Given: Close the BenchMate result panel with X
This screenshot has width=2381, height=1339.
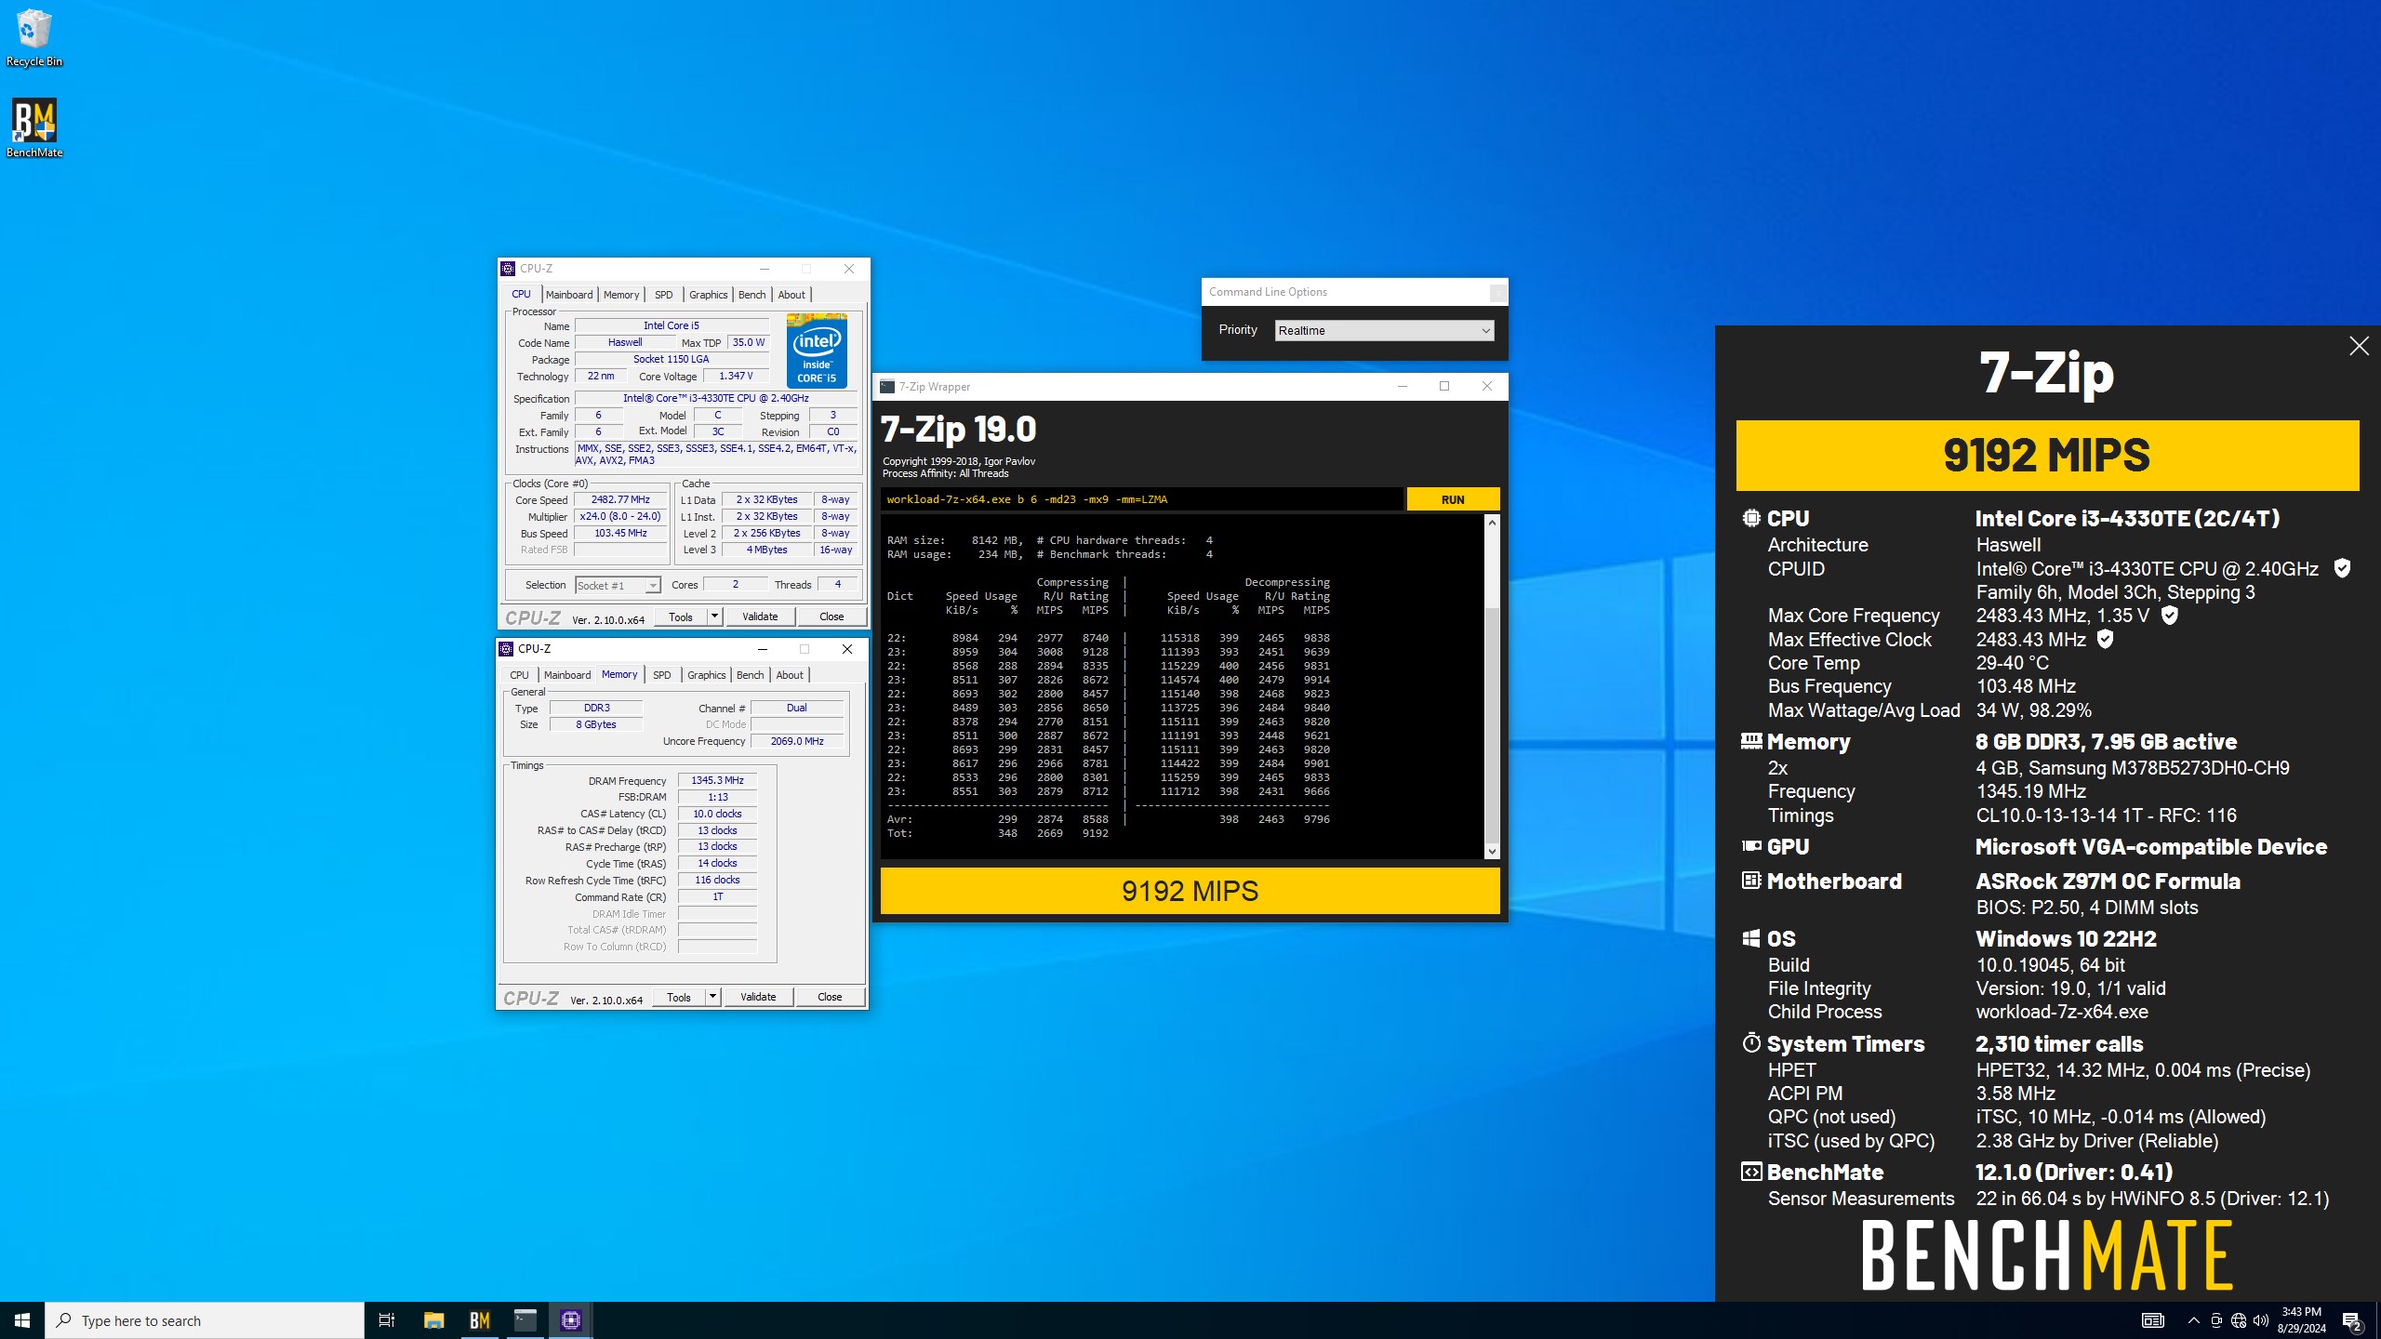Looking at the screenshot, I should (2359, 346).
